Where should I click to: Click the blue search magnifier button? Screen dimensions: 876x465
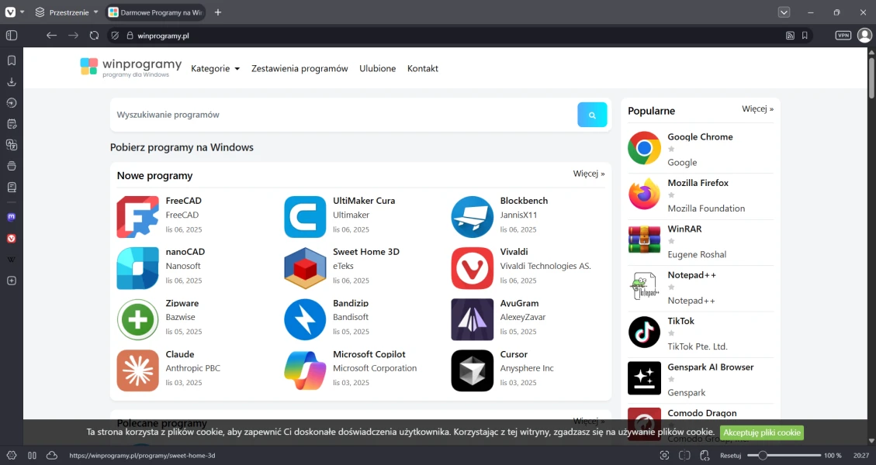592,115
